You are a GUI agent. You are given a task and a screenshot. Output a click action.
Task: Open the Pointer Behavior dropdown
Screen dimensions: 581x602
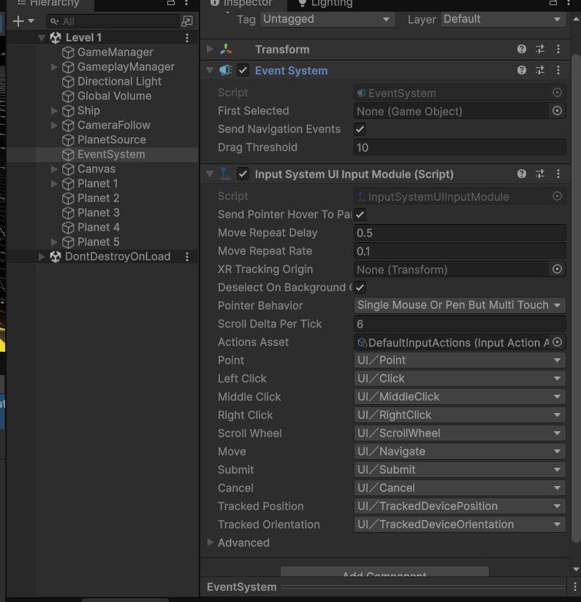460,306
